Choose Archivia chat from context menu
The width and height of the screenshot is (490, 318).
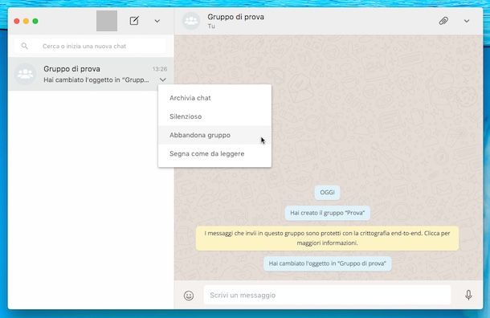[214, 98]
